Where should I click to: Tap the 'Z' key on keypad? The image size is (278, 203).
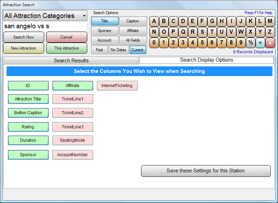(270, 32)
